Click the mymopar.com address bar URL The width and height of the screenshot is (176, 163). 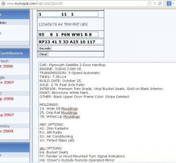coord(35,4)
